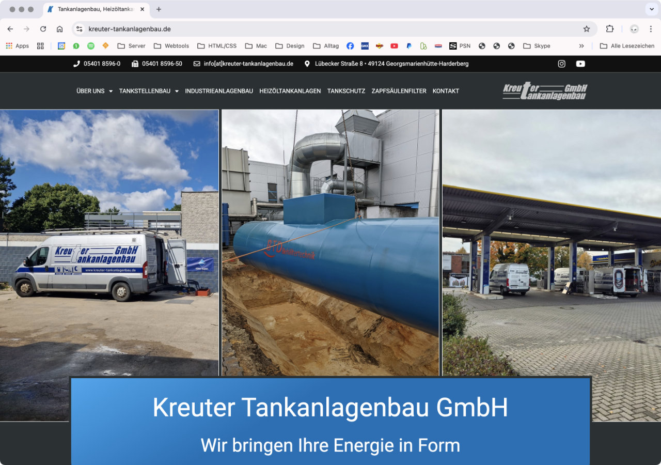Open the browser Extensions puzzle icon
Image resolution: width=661 pixels, height=465 pixels.
[610, 29]
